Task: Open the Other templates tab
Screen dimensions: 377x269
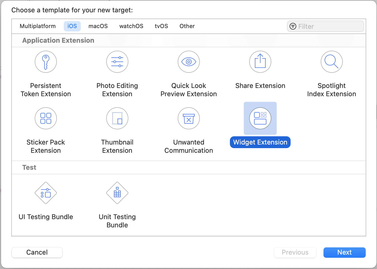Action: (x=187, y=26)
